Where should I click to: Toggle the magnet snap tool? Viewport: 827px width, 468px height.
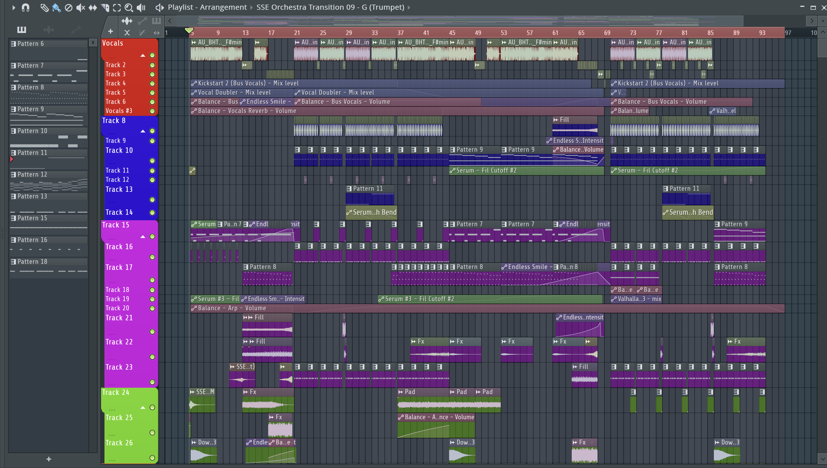click(x=26, y=7)
